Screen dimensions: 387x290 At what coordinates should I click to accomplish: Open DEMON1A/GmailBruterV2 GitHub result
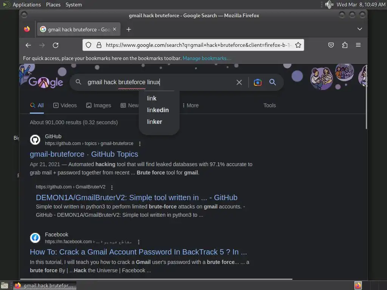pyautogui.click(x=136, y=197)
